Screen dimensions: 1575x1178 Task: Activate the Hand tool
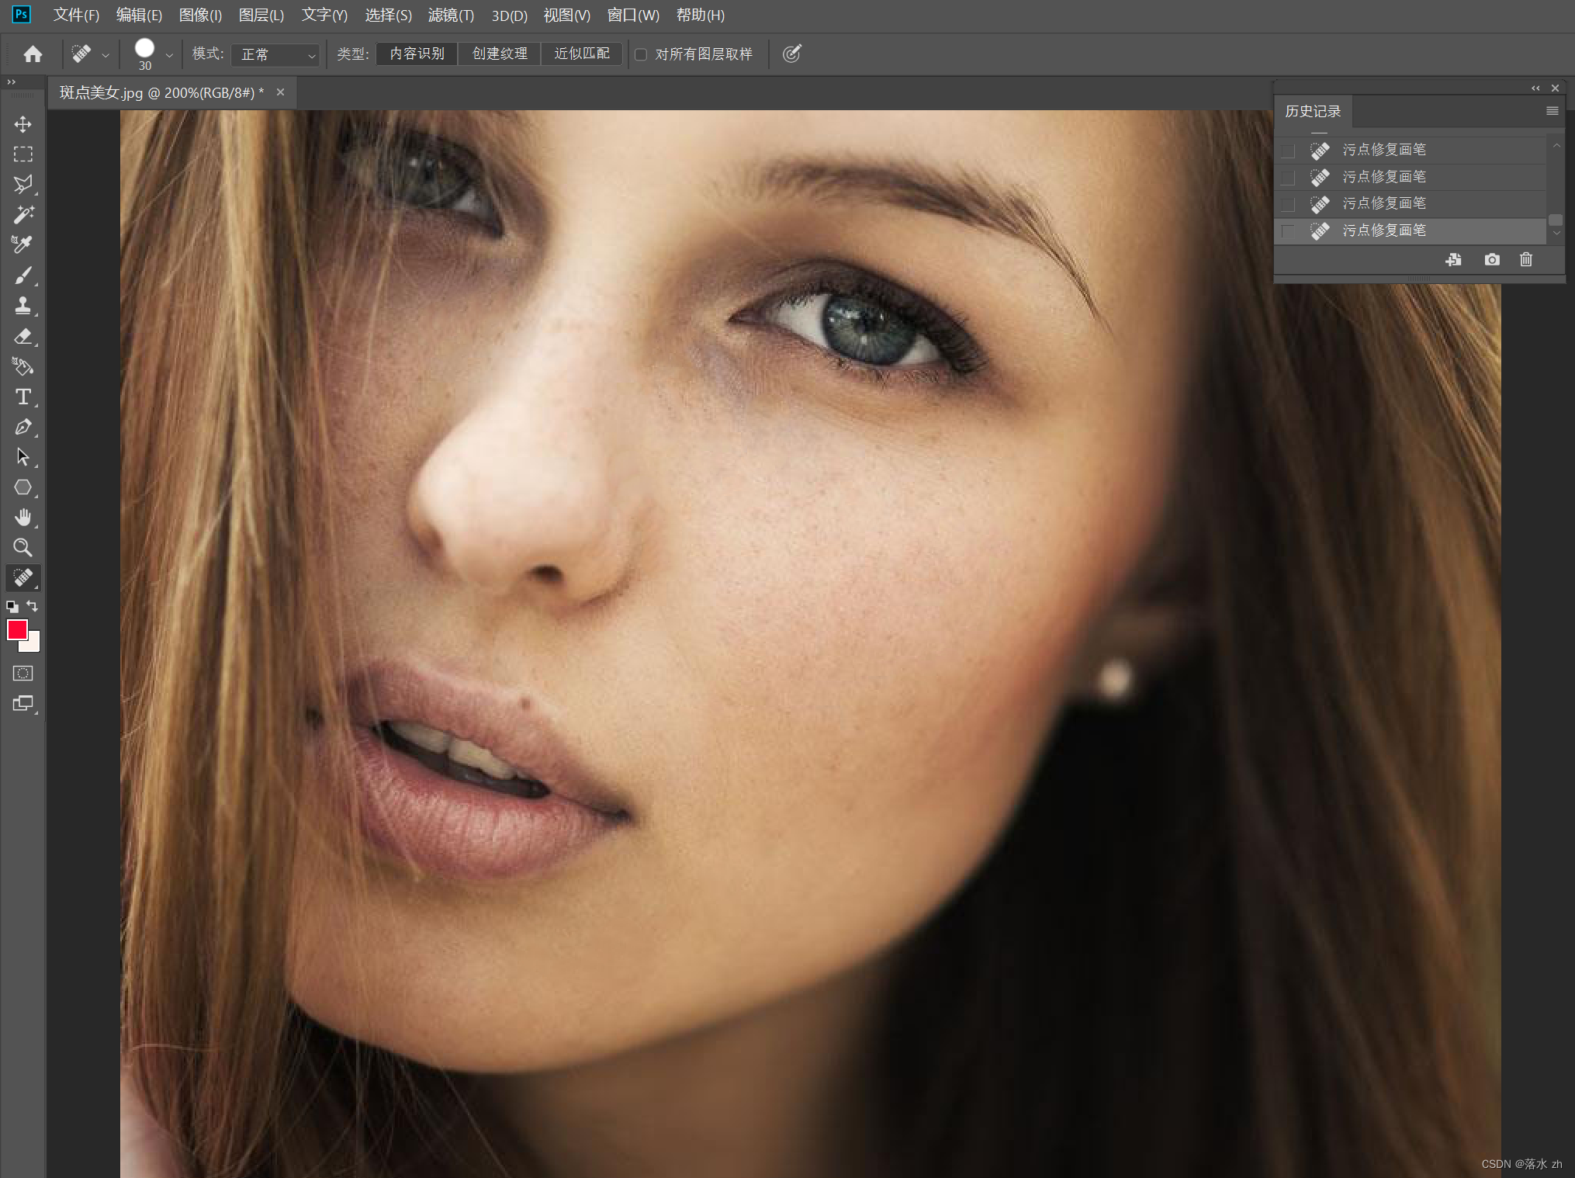click(22, 518)
